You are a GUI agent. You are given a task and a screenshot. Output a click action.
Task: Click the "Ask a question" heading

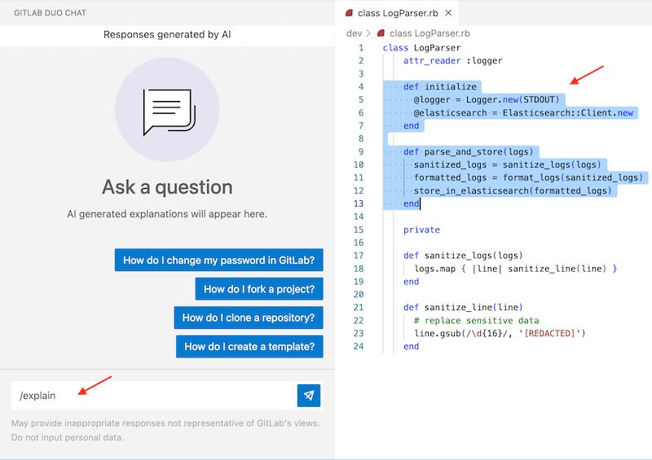click(x=167, y=187)
